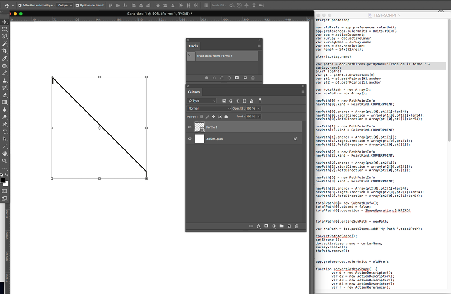Image resolution: width=451 pixels, height=294 pixels.
Task: Toggle Options de transf. checkbox
Action: (x=77, y=5)
